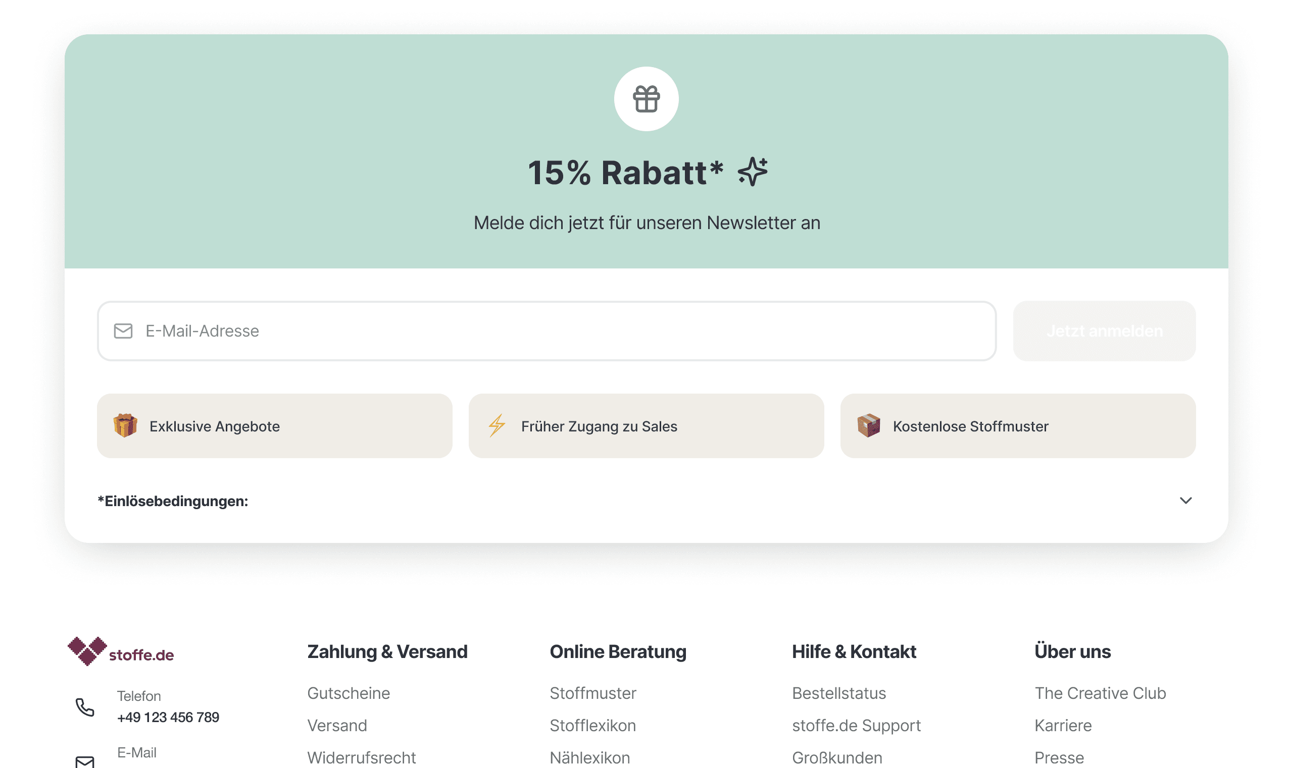Click the gift icon above the discount headline
Viewport: 1289px width, 768px height.
click(x=646, y=99)
